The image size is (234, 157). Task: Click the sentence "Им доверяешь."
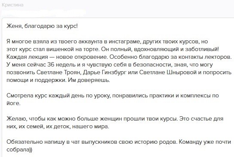pyautogui.click(x=89, y=80)
